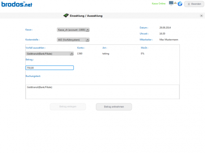Click the Mitarbeiter name Max Mustermann
Image resolution: width=205 pixels, height=153 pixels.
169,40
